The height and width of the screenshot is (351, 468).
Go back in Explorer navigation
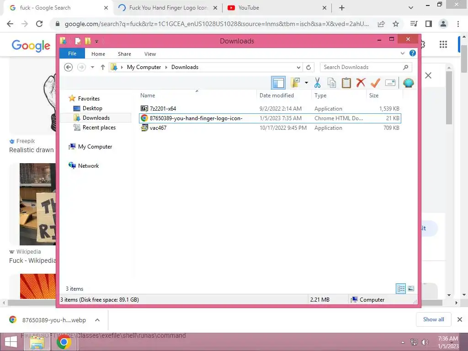(x=69, y=67)
